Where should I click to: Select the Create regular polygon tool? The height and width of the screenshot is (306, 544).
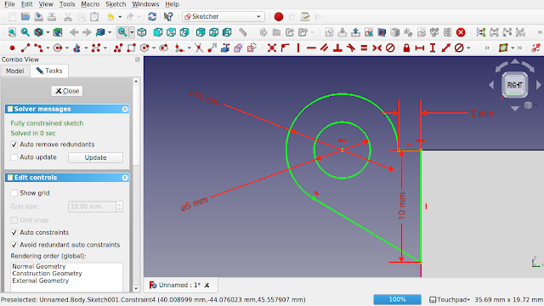tap(144, 48)
